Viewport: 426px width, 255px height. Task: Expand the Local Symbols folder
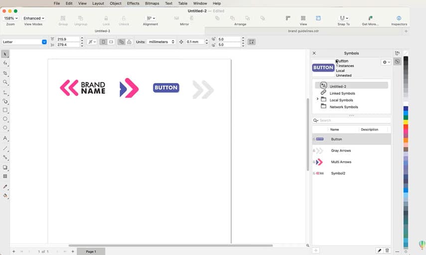(x=318, y=100)
